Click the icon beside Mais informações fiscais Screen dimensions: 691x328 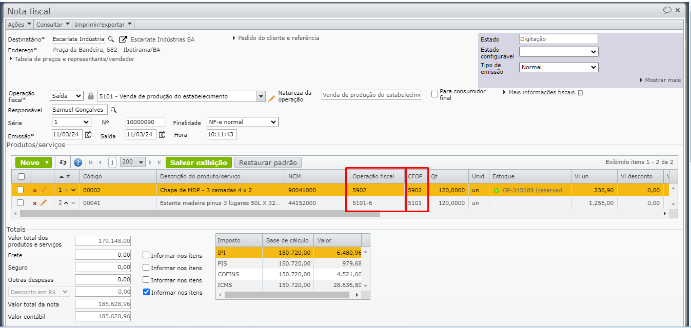580,93
